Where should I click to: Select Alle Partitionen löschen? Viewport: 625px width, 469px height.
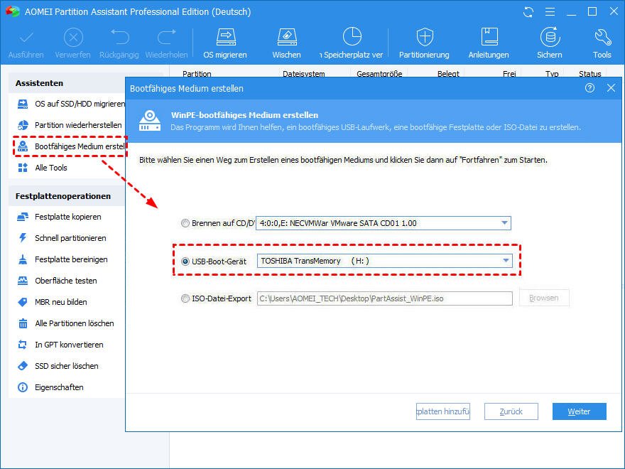(x=66, y=323)
